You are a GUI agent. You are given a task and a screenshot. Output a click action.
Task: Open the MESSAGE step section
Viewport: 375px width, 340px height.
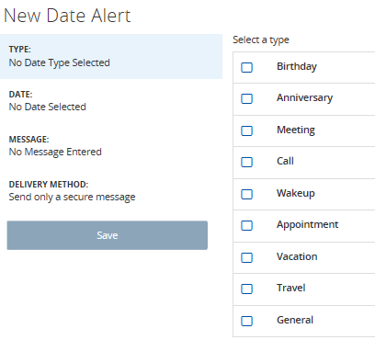[x=111, y=146]
